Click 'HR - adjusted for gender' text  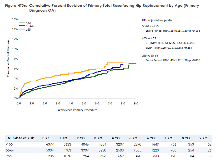pyautogui.click(x=157, y=20)
